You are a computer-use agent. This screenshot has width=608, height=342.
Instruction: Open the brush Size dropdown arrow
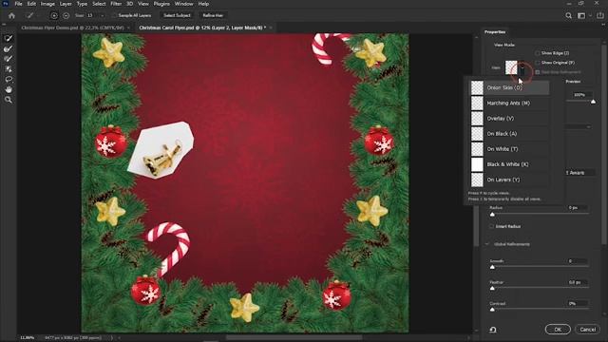(103, 15)
